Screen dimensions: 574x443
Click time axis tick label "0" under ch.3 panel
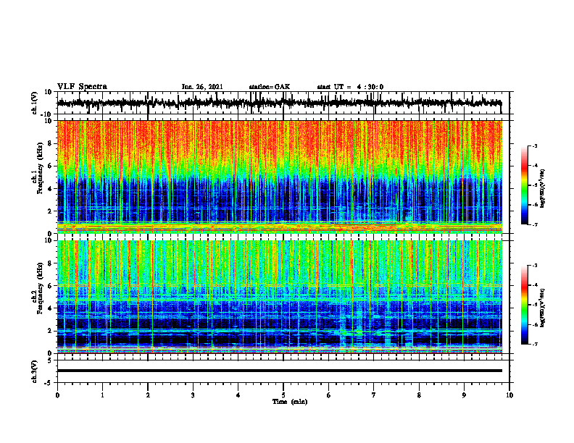[x=57, y=395]
